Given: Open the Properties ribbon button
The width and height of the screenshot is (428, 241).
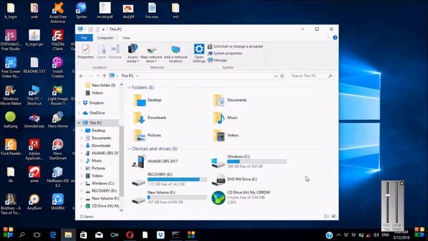Looking at the screenshot, I should (x=86, y=52).
